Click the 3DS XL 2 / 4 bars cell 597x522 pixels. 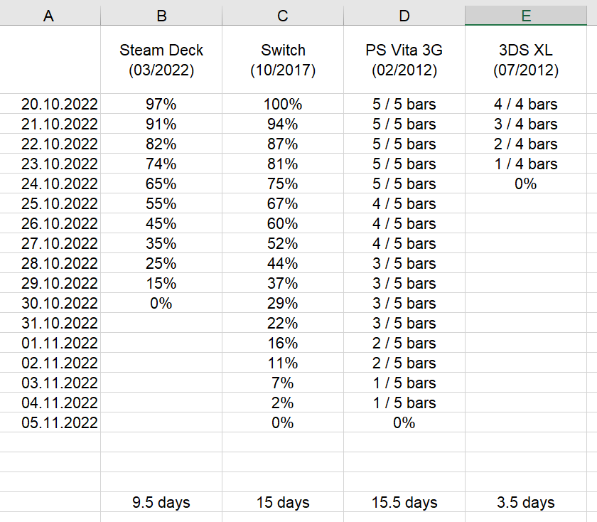tap(526, 144)
